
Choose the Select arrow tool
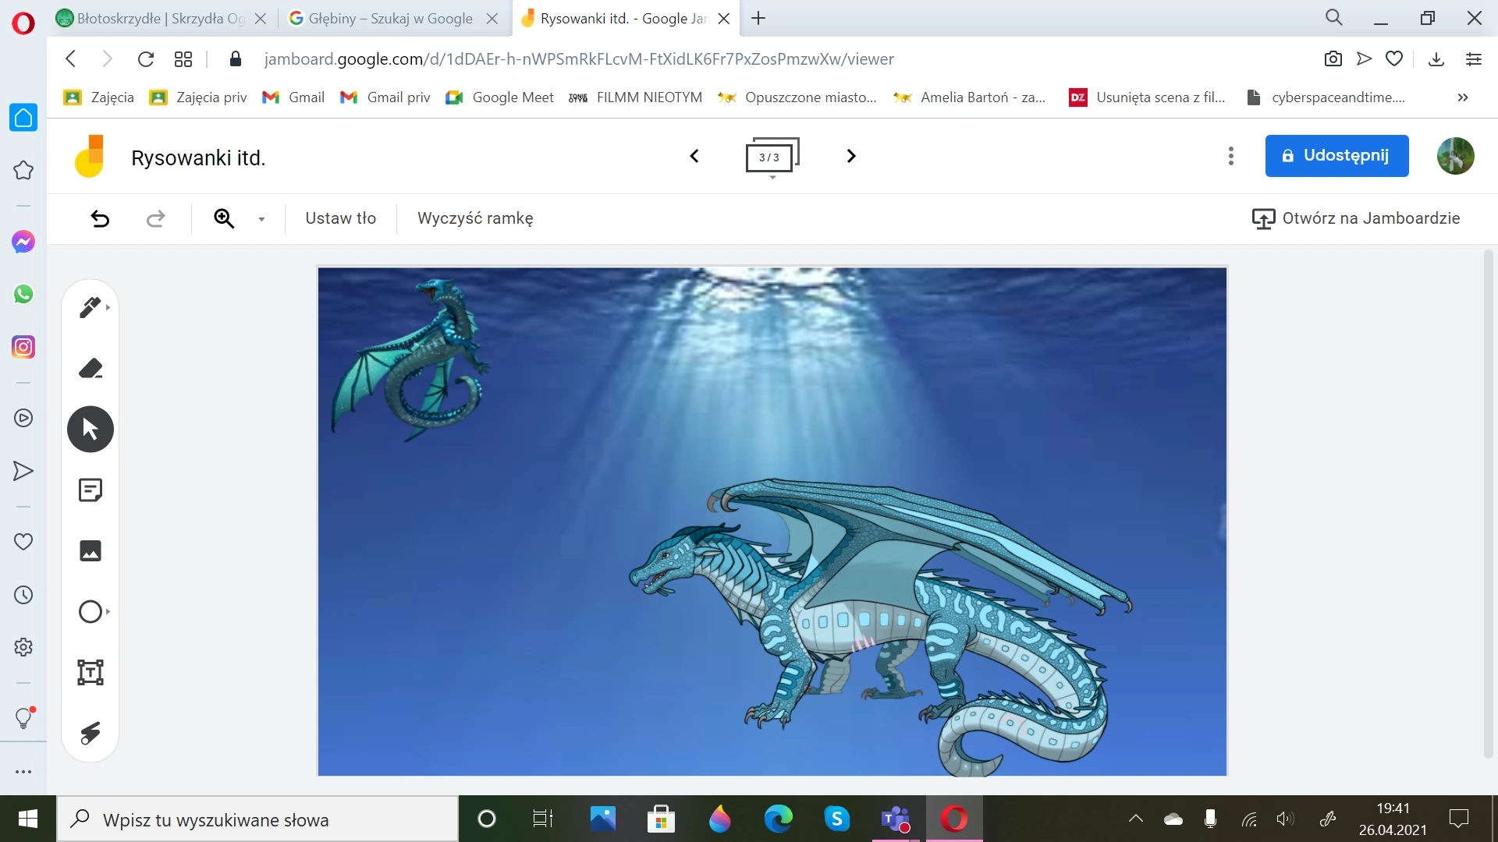coord(91,429)
